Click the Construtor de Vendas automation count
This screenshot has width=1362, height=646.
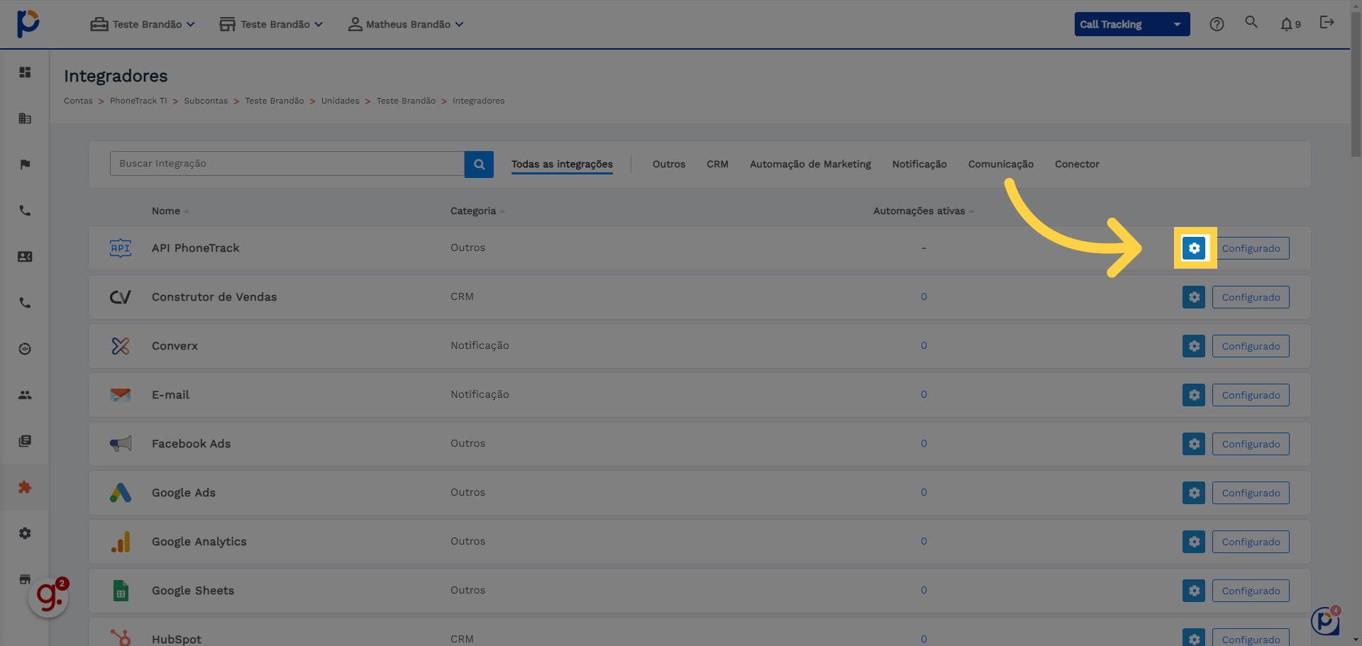pyautogui.click(x=924, y=296)
